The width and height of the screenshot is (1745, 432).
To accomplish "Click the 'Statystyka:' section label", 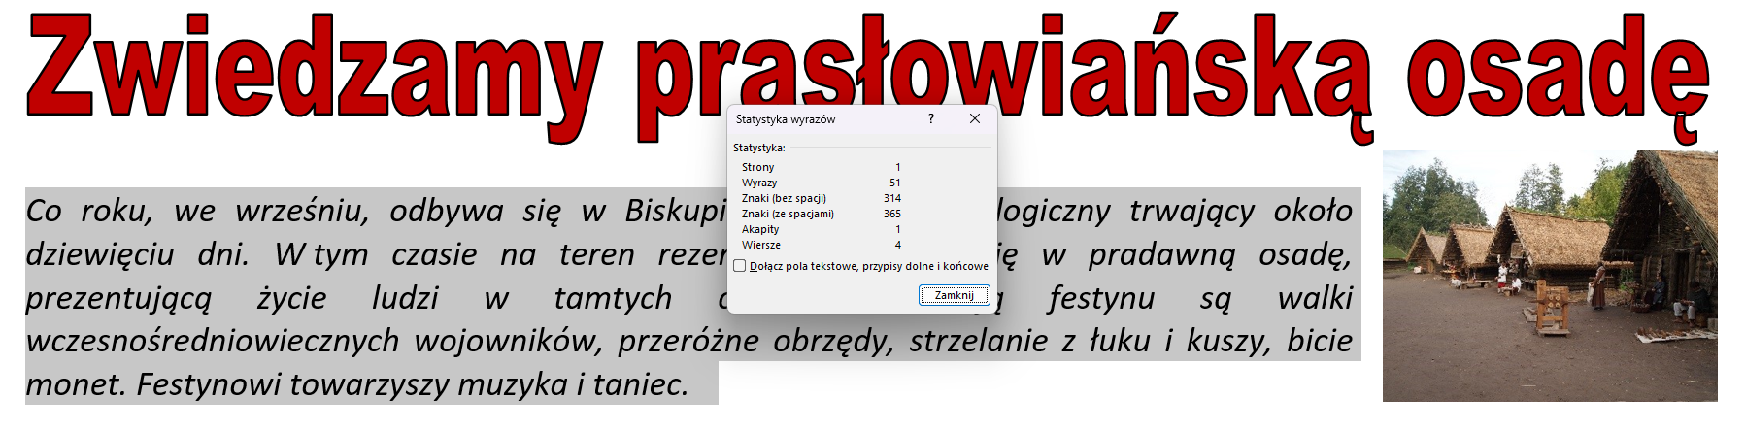I will [x=759, y=148].
